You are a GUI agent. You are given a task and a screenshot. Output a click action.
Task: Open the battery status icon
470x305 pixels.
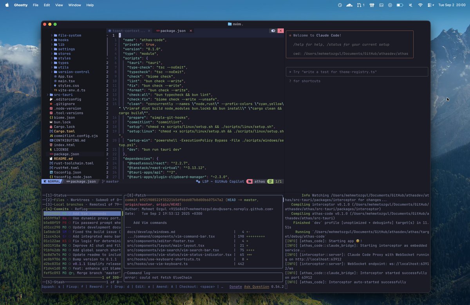pos(400,5)
